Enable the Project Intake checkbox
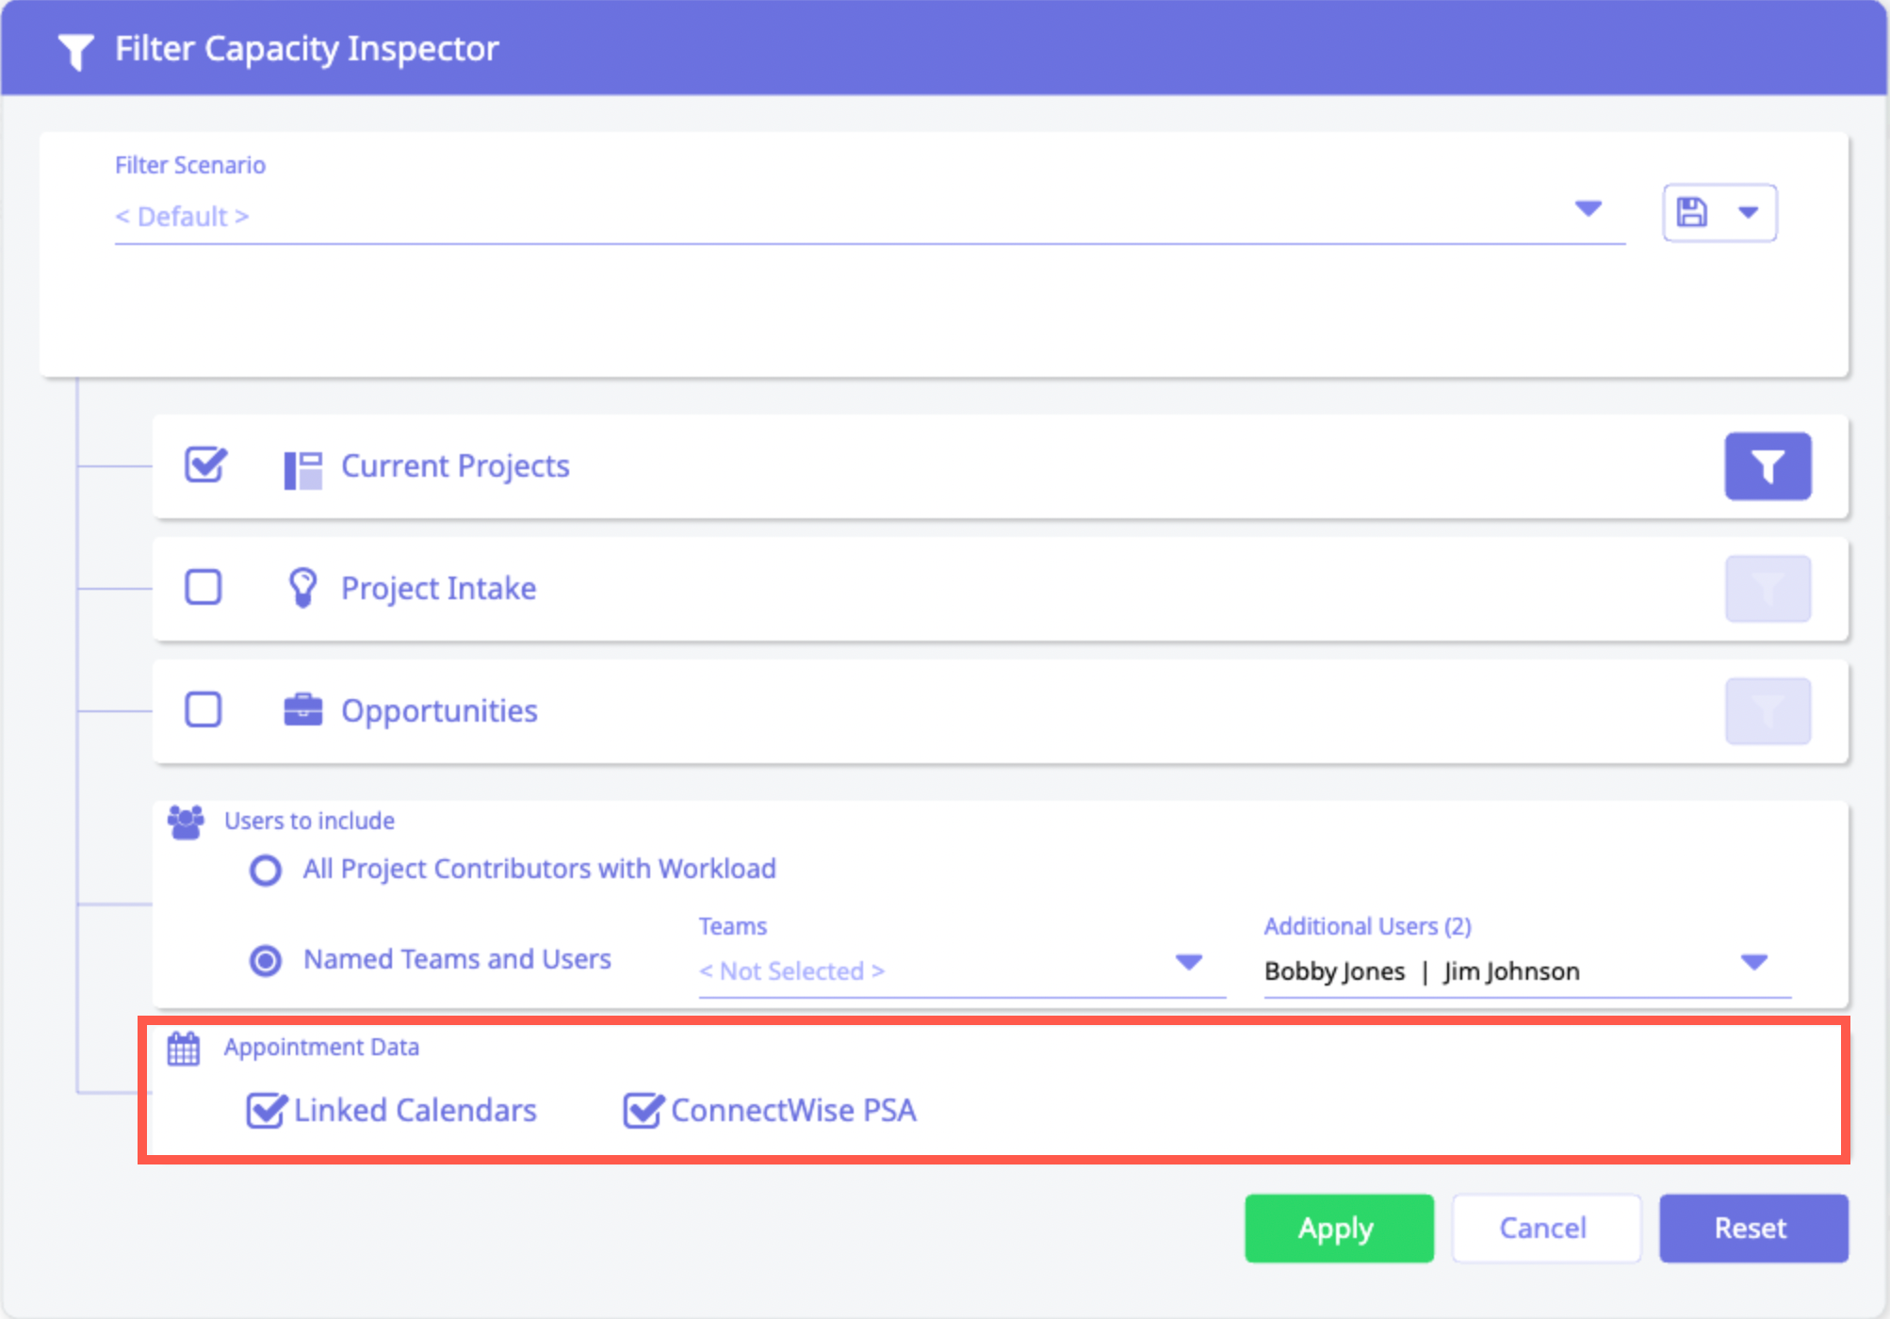The image size is (1890, 1319). [x=204, y=587]
